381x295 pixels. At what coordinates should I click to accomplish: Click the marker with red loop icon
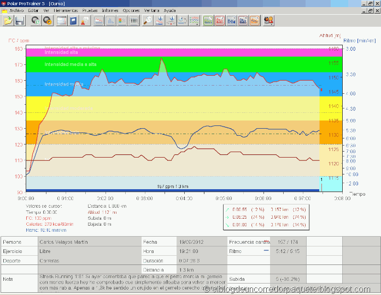point(171,21)
